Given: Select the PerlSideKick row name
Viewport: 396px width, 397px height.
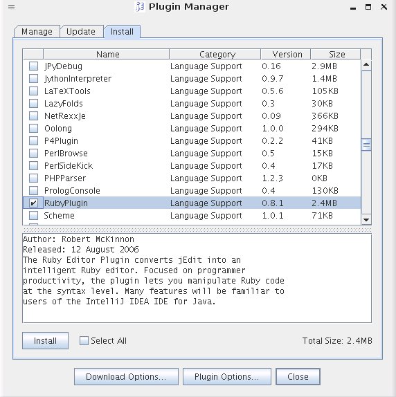Looking at the screenshot, I should (x=69, y=165).
